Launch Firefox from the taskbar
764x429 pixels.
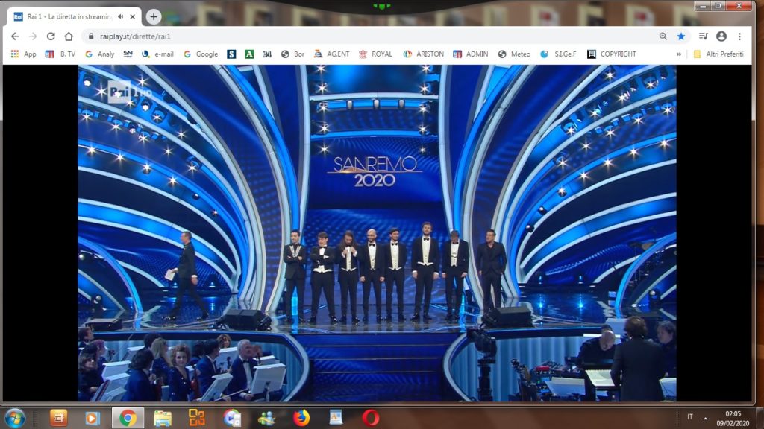pos(301,418)
